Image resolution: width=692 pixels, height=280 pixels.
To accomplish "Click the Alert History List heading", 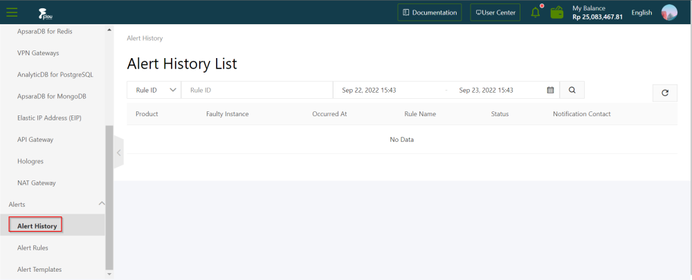I will pyautogui.click(x=182, y=64).
